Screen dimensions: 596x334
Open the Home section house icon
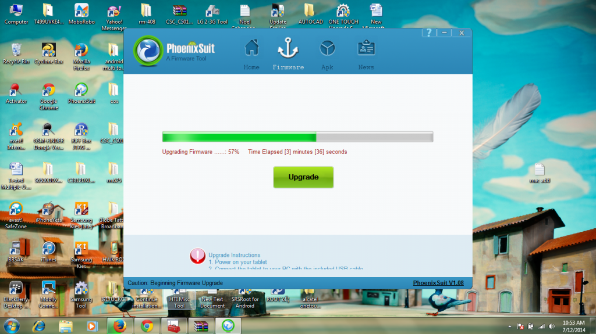(x=251, y=48)
